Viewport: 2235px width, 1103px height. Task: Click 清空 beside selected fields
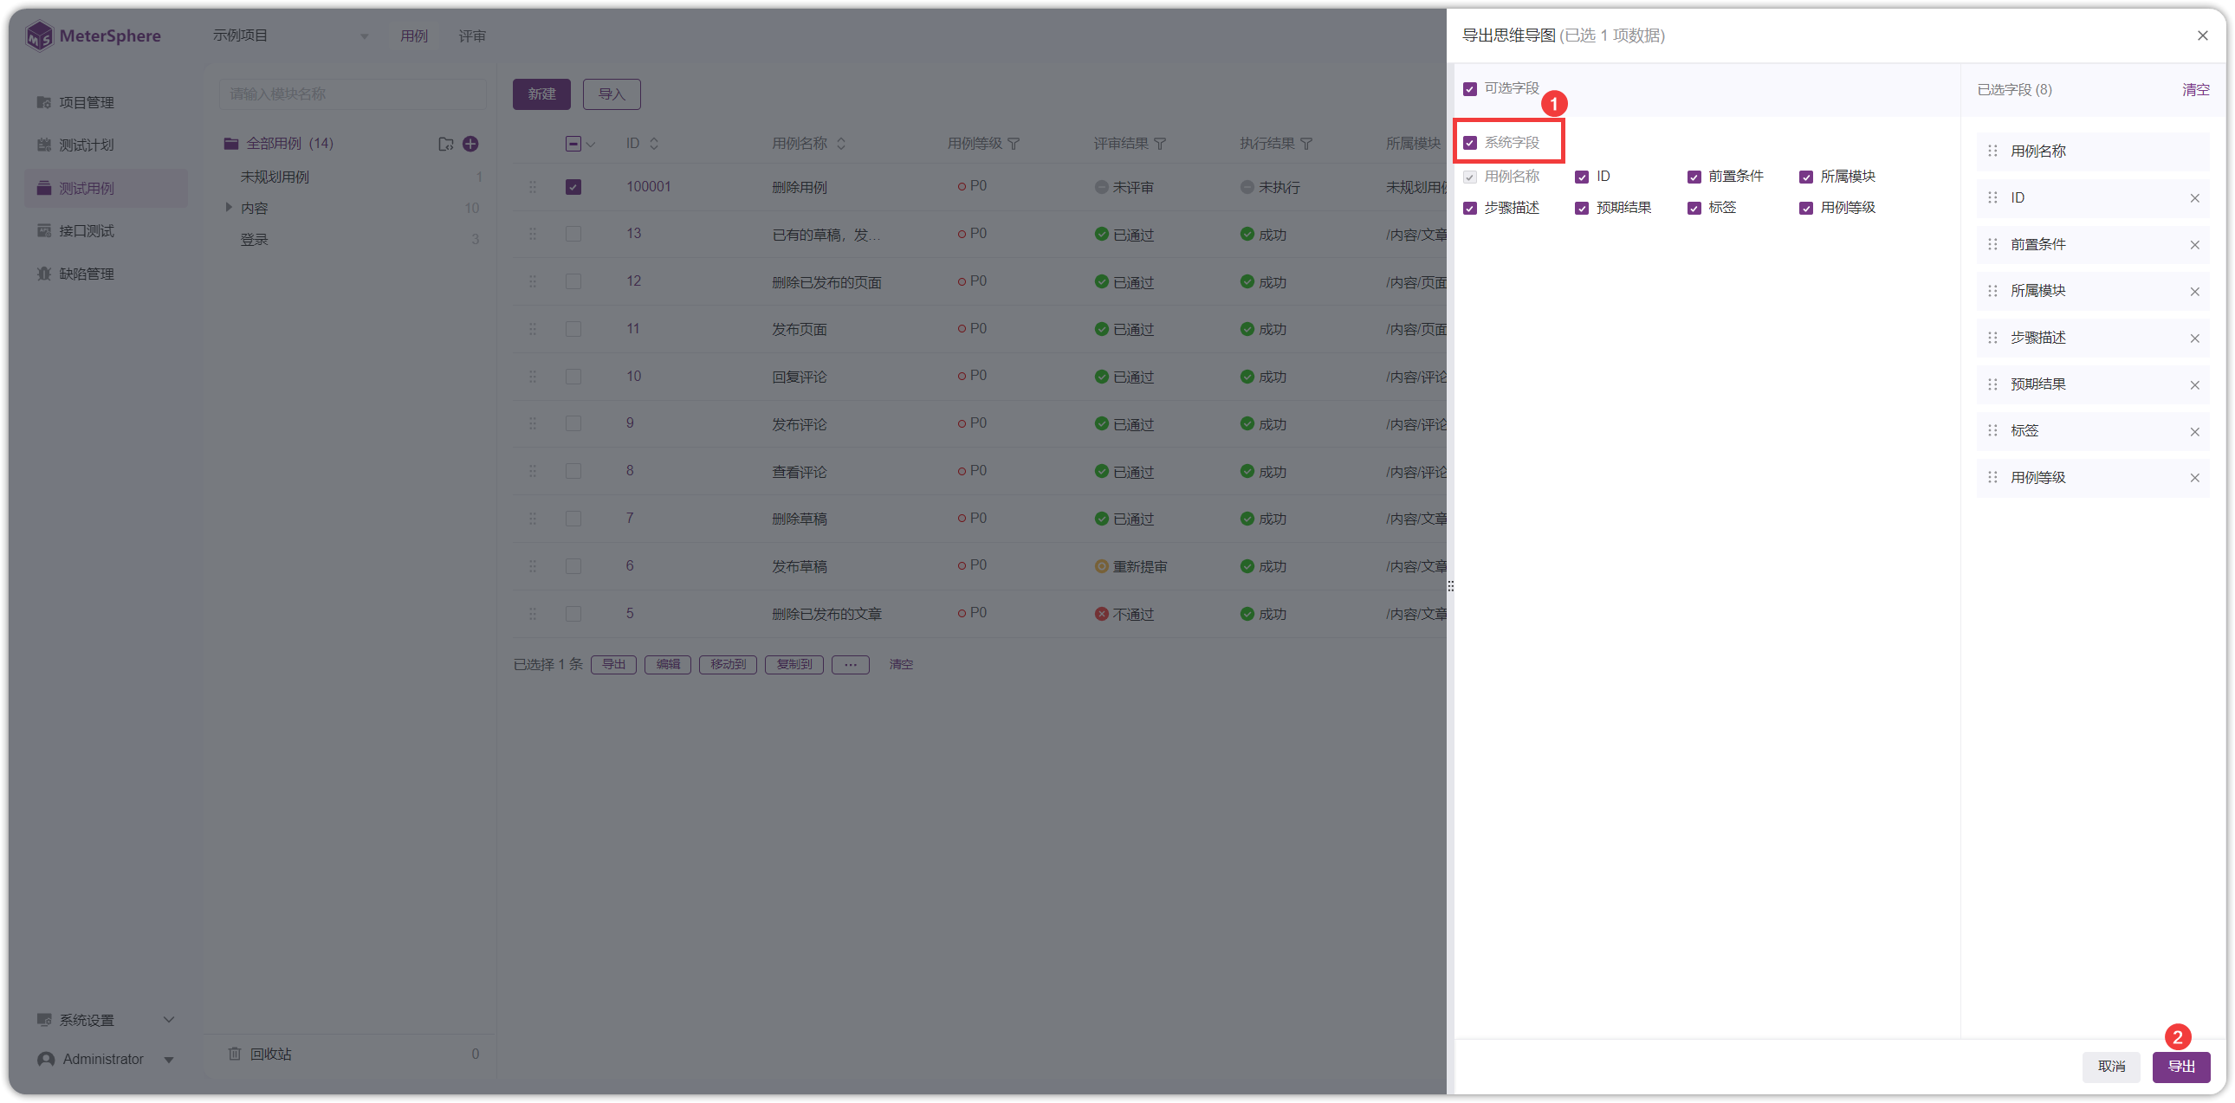2195,89
